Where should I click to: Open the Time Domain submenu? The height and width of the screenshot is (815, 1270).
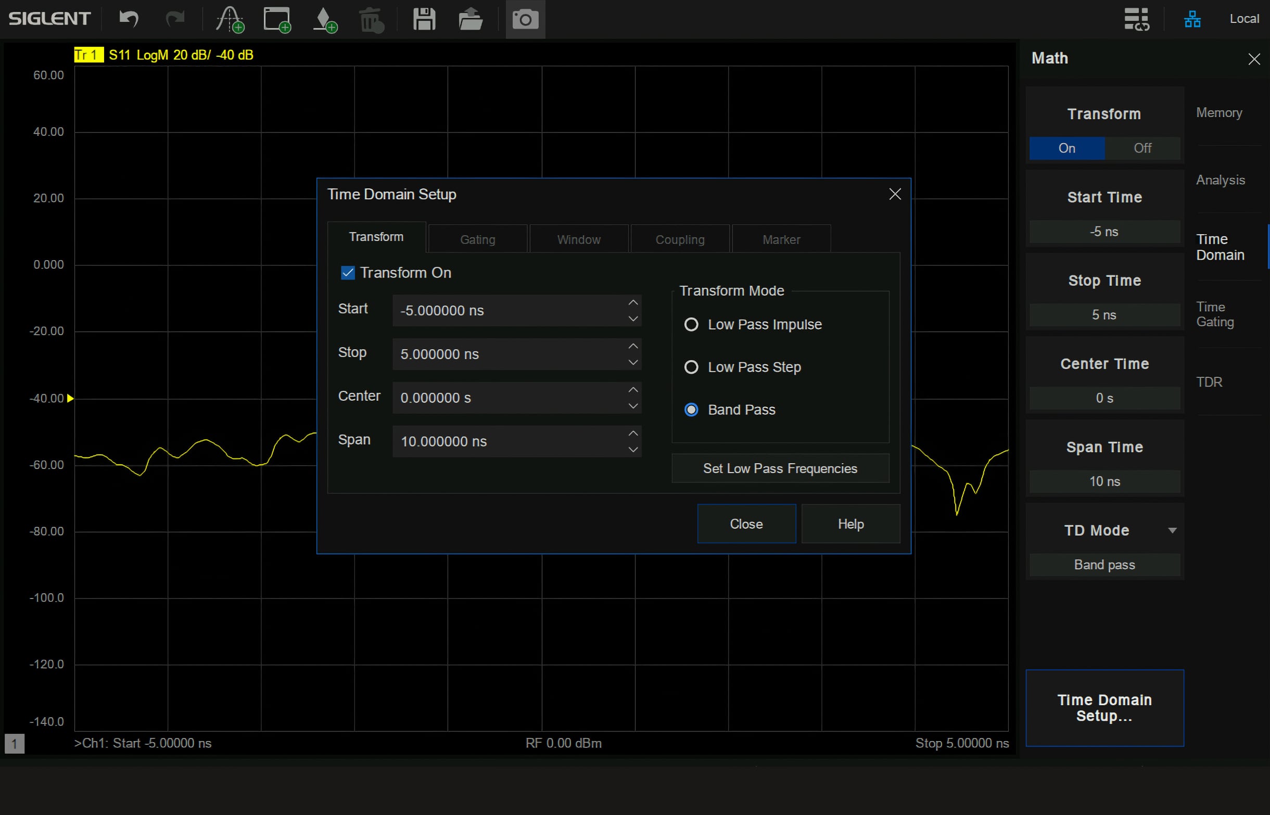[x=1220, y=247]
